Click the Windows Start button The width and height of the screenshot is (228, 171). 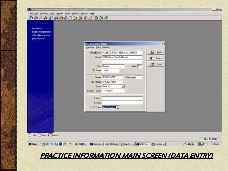[33, 144]
